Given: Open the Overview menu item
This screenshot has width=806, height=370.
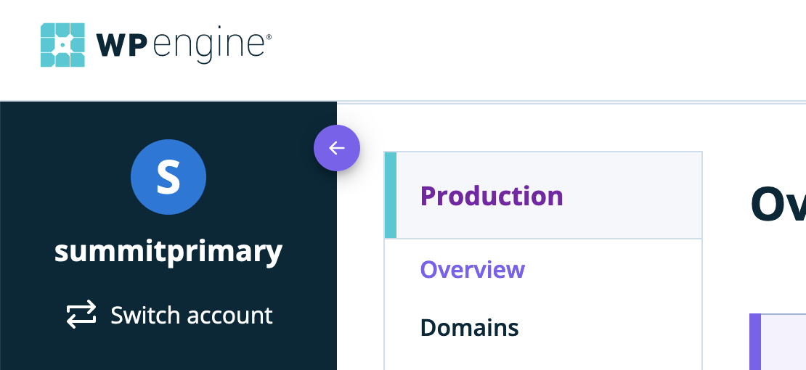Looking at the screenshot, I should [x=473, y=269].
